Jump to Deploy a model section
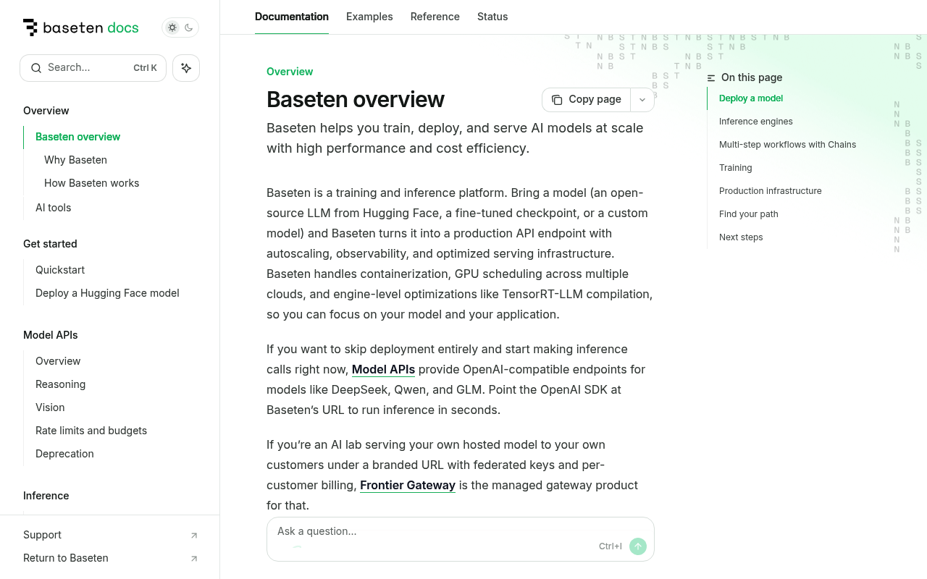This screenshot has height=579, width=927. point(751,98)
